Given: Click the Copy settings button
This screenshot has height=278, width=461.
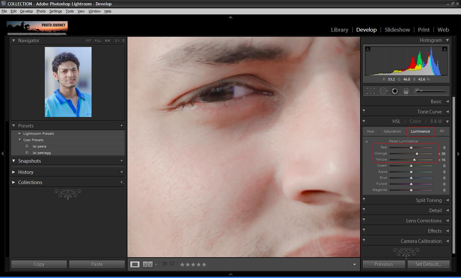Looking at the screenshot, I should (x=39, y=264).
